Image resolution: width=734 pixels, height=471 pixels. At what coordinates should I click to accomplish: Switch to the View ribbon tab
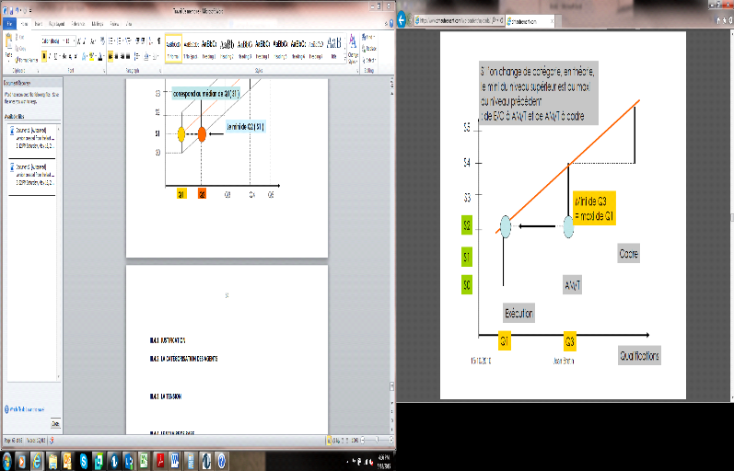pyautogui.click(x=129, y=23)
